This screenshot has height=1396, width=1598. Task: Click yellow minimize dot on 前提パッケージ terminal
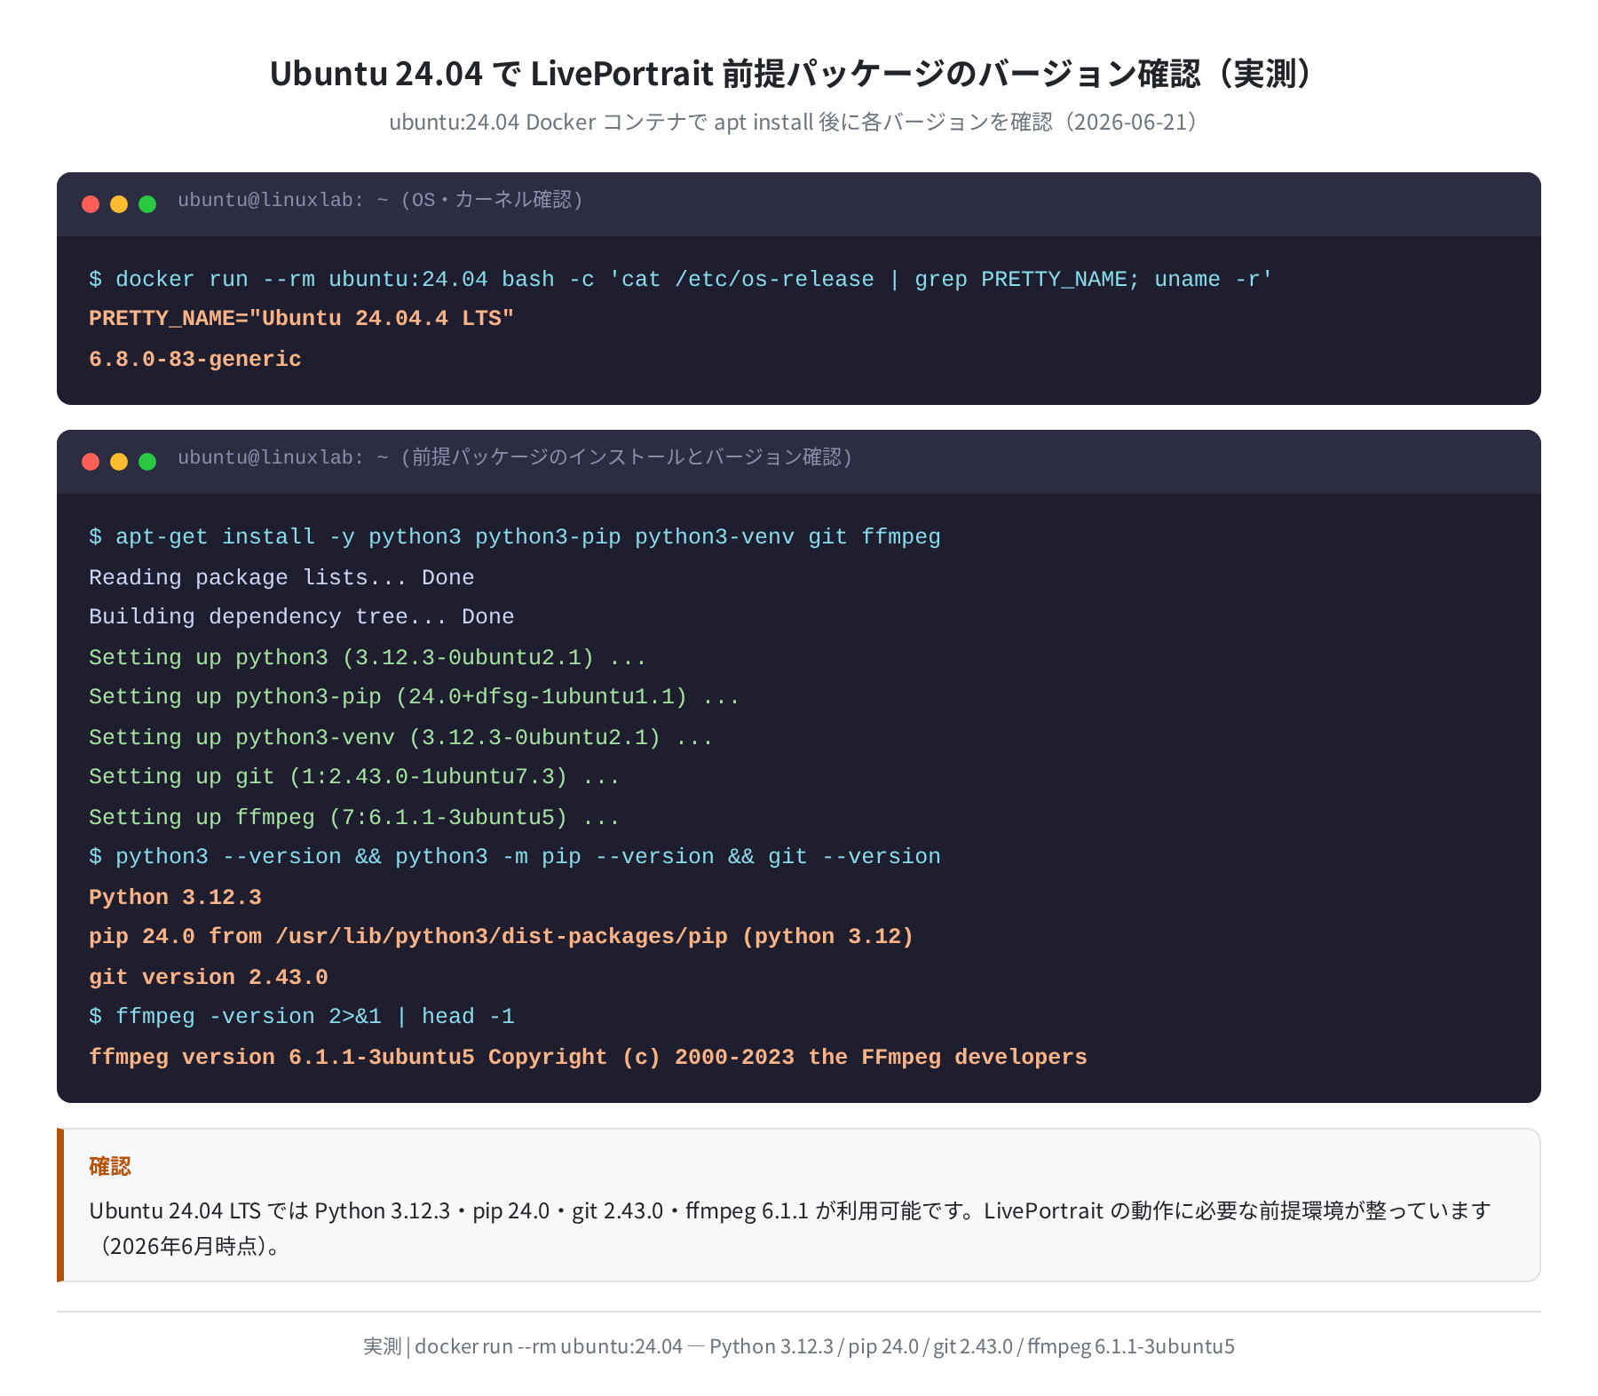(119, 462)
